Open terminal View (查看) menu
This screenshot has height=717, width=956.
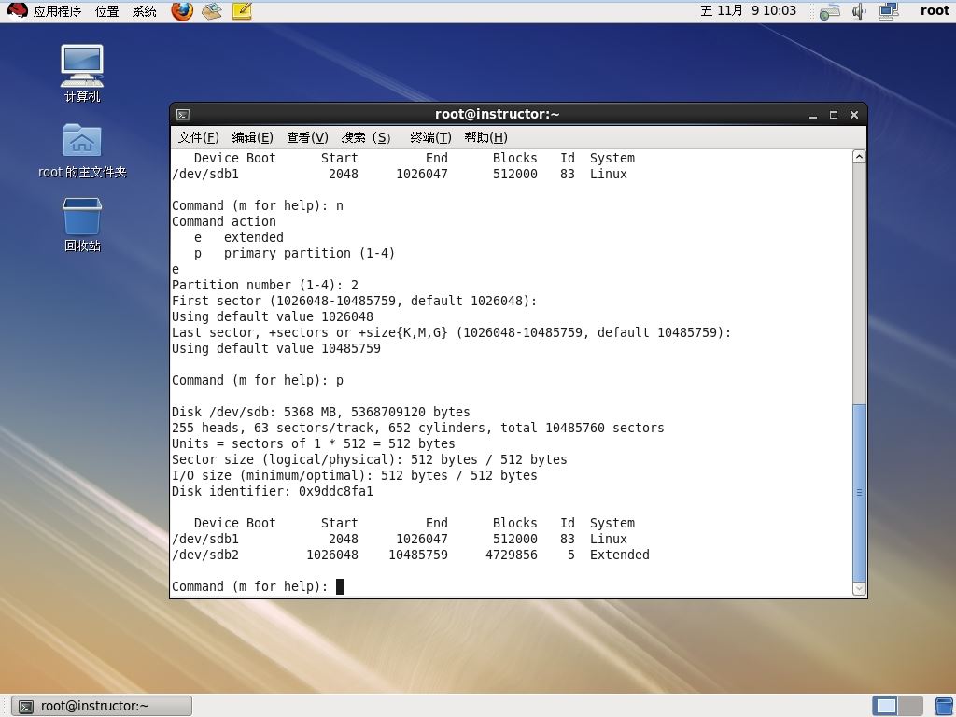pos(307,138)
